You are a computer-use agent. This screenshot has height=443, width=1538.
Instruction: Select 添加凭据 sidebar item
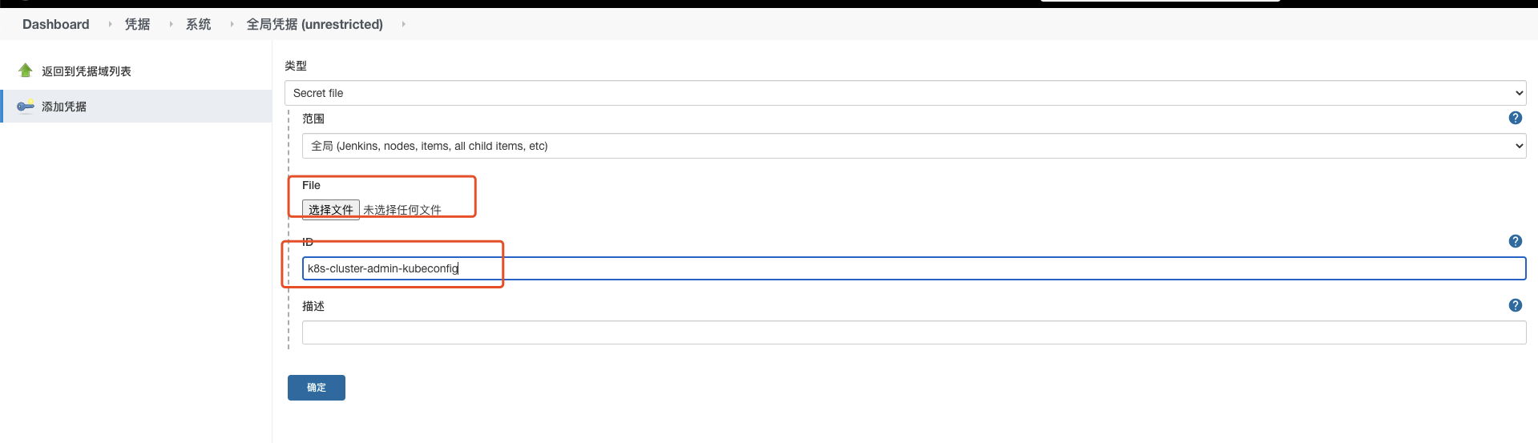pos(64,107)
